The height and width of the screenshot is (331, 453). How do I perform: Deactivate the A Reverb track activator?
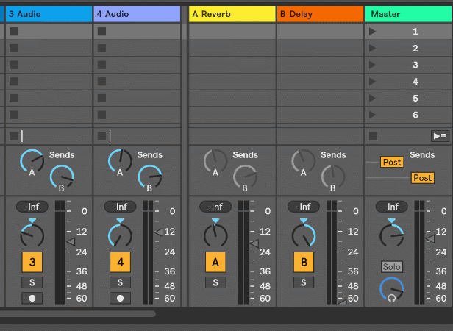[x=215, y=262]
